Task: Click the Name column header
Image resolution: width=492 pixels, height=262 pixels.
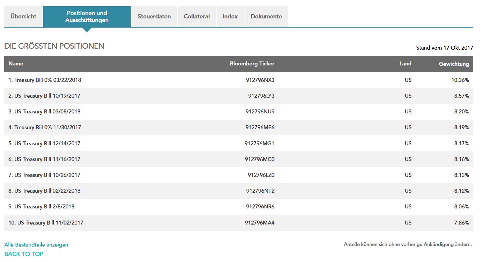Action: (x=16, y=64)
